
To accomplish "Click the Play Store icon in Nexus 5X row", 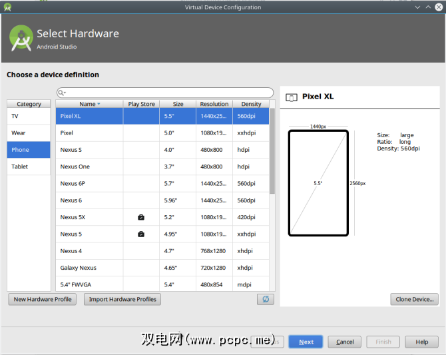I will (141, 217).
